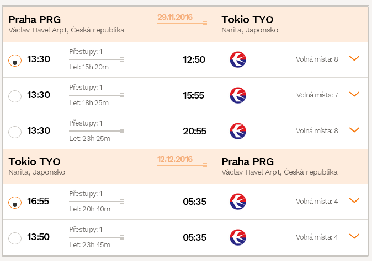Select the 13:30 flight arriving 15:55
This screenshot has height=261, width=372.
(x=15, y=96)
